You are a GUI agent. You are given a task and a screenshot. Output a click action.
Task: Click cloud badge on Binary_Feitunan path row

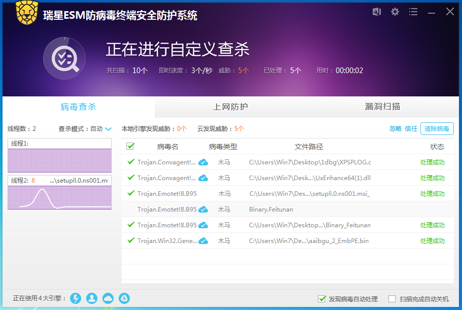click(x=203, y=225)
